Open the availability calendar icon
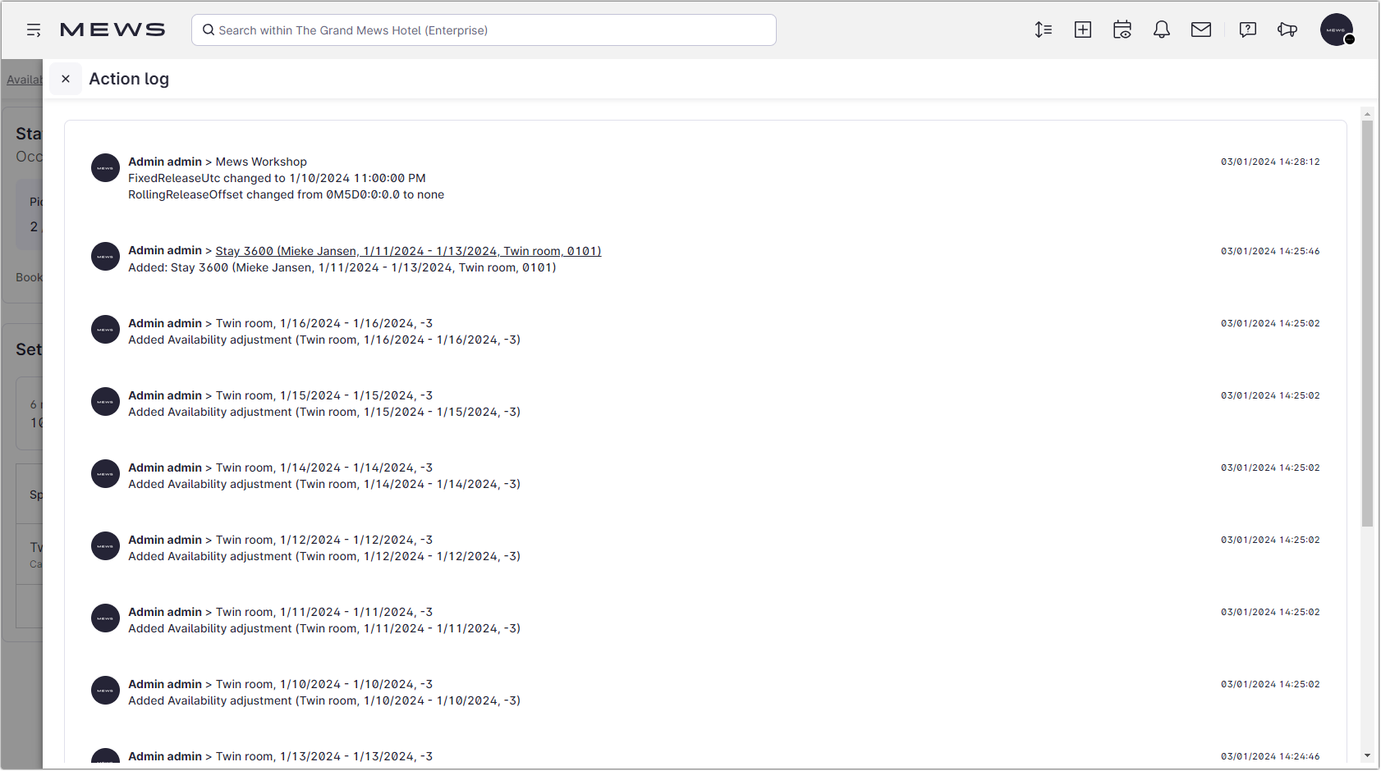 1122,30
